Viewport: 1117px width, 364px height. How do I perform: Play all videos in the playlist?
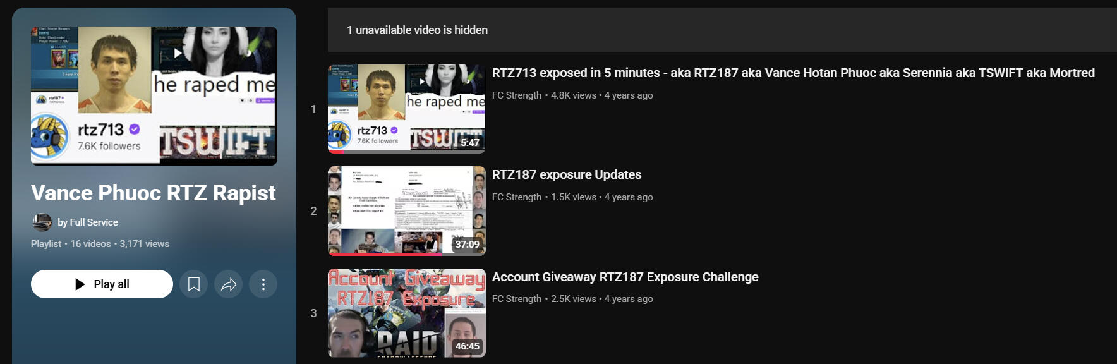click(102, 284)
